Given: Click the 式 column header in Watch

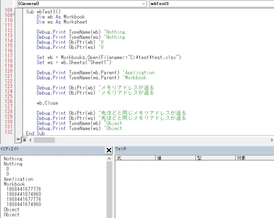Looking at the screenshot, I should 135,158.
